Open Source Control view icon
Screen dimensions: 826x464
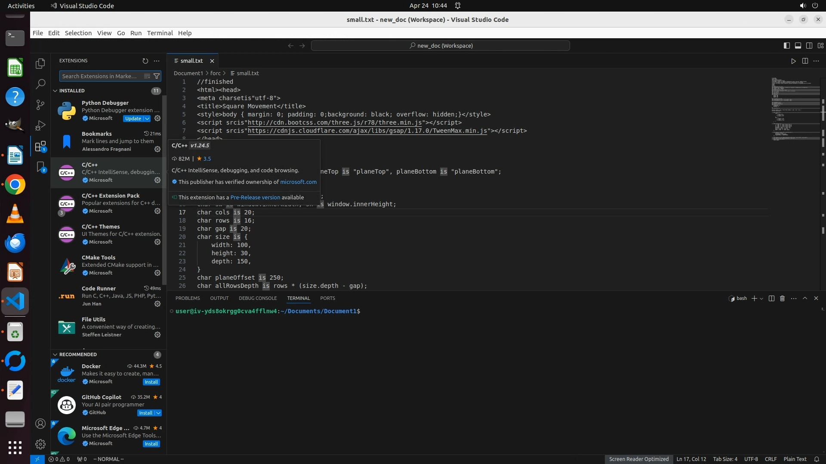40,105
